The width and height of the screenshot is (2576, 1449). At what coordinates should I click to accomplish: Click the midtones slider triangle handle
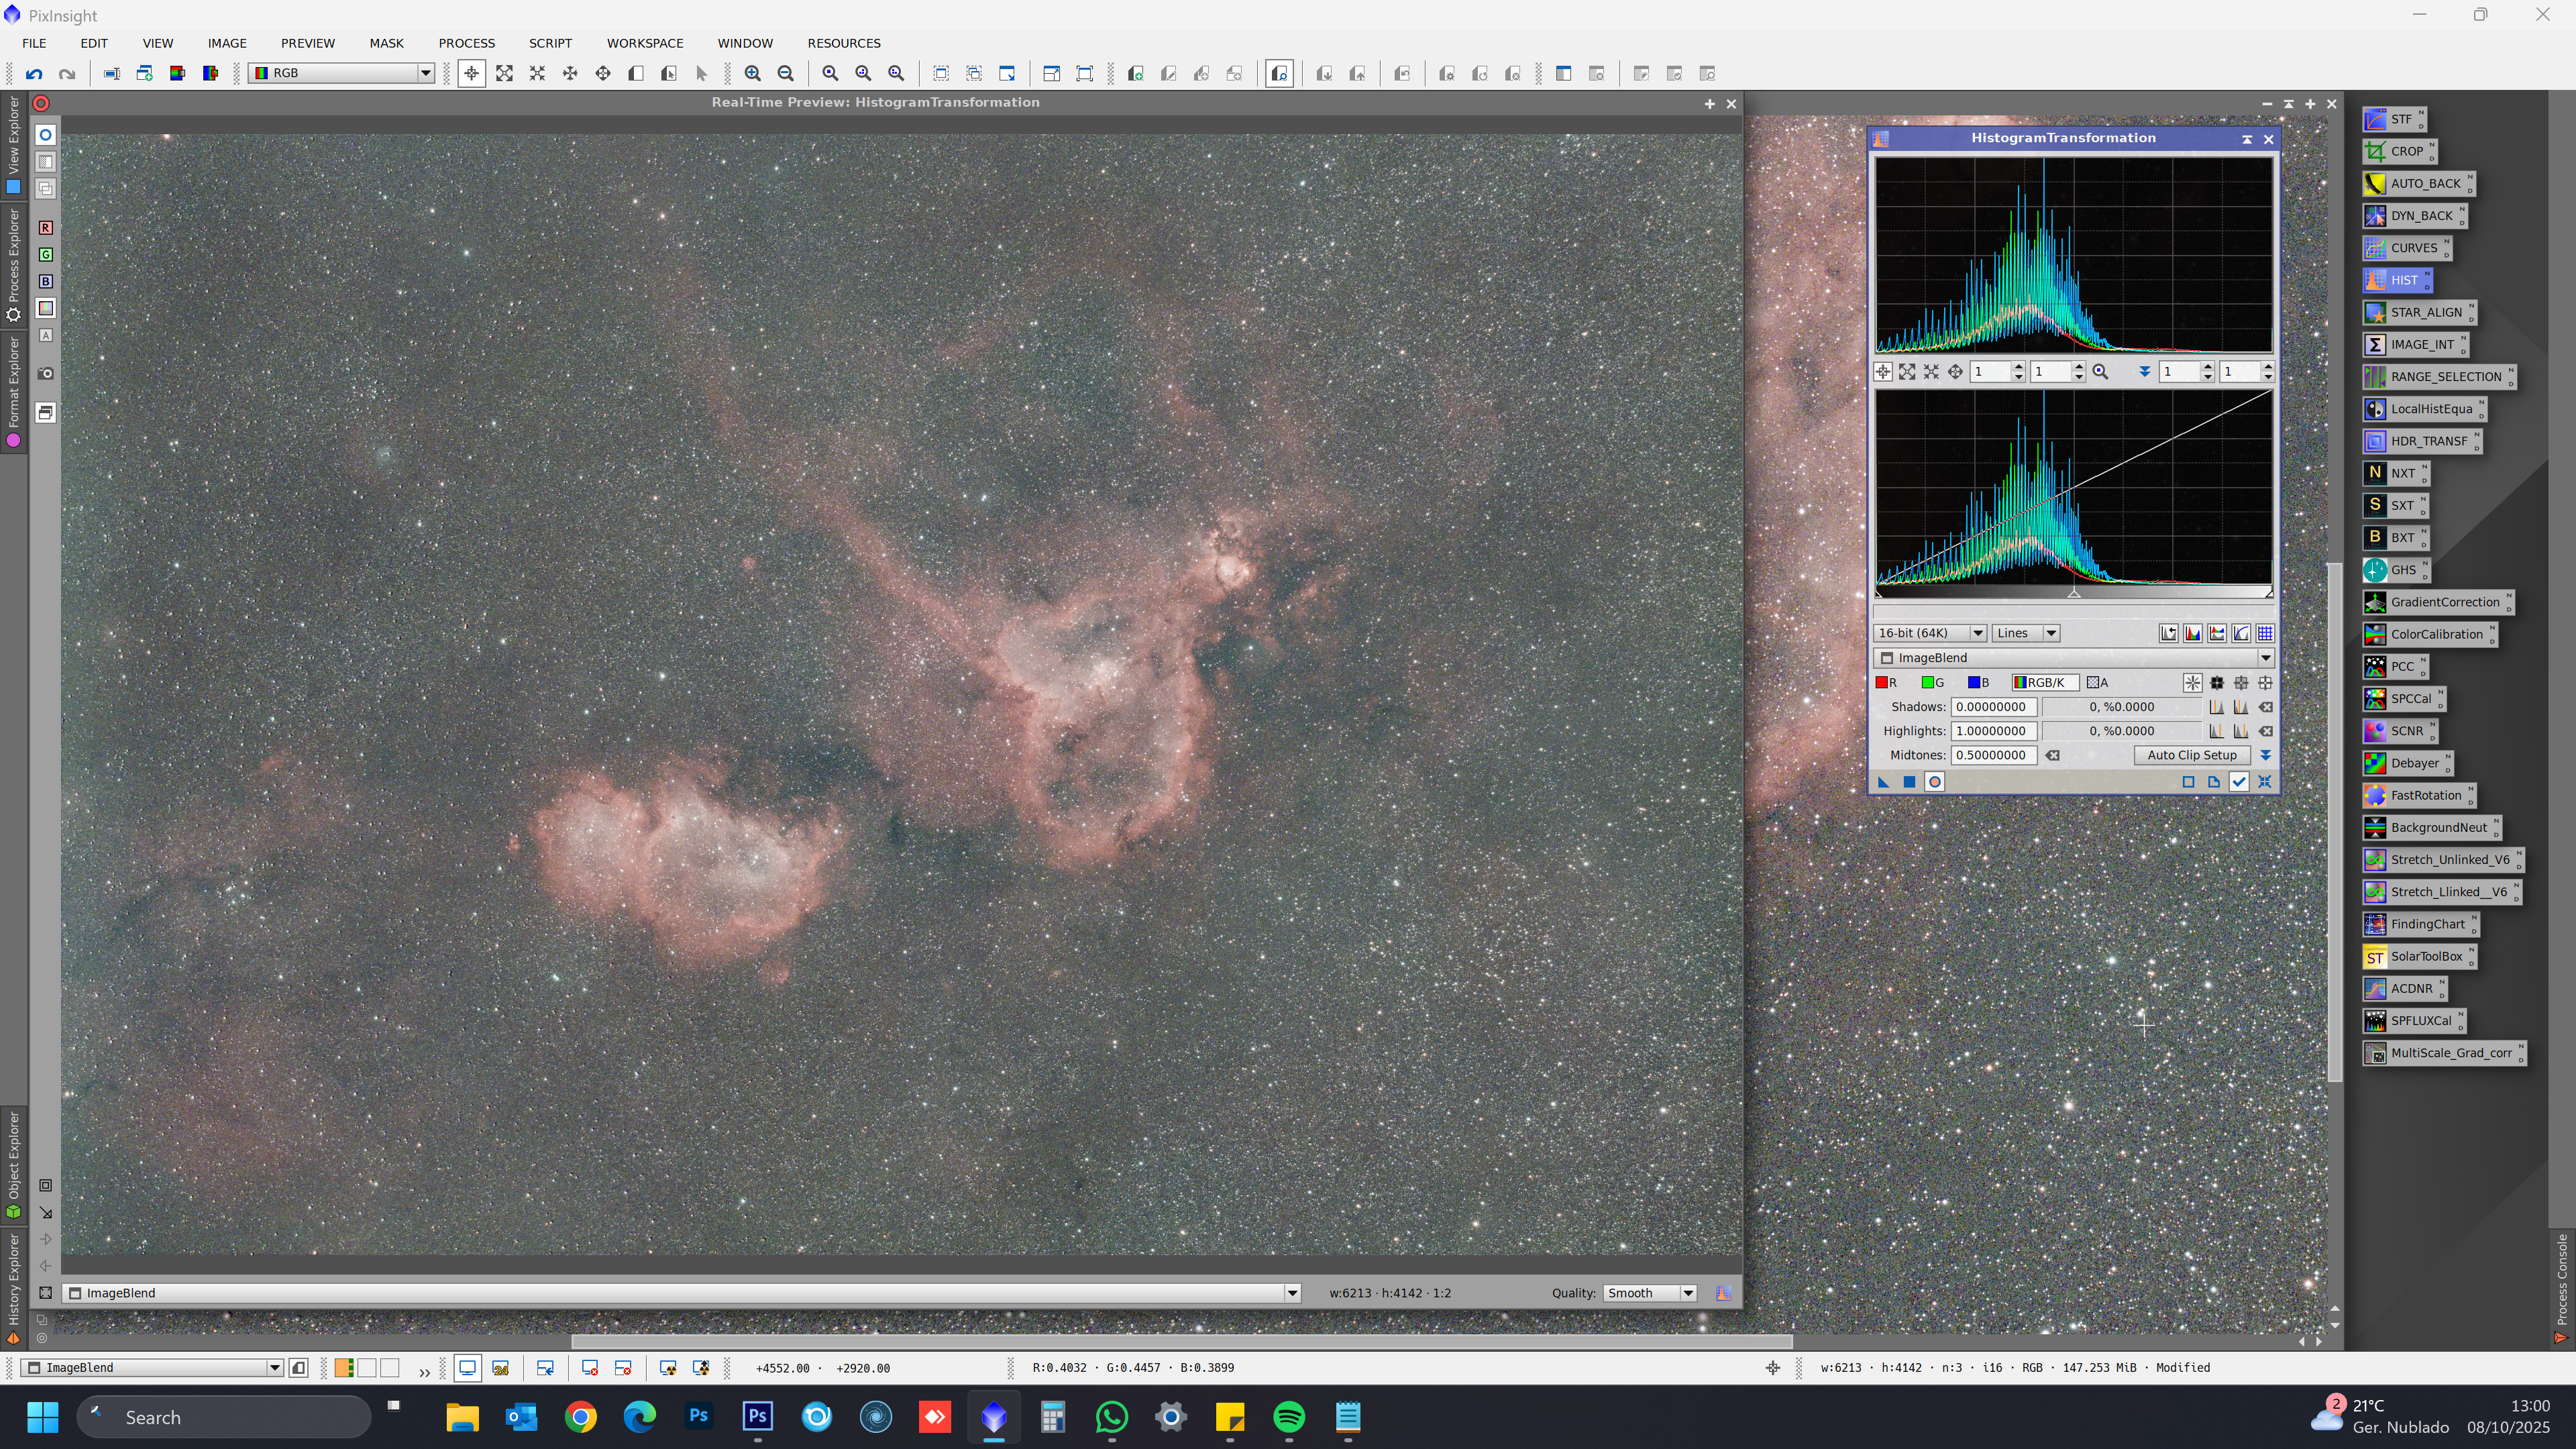(2074, 594)
